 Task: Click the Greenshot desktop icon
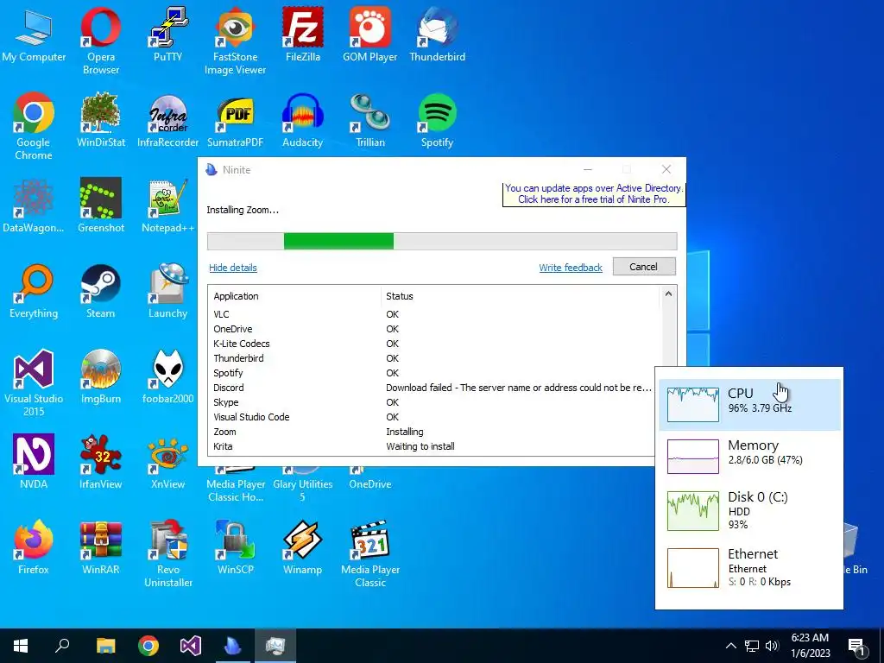(x=101, y=205)
